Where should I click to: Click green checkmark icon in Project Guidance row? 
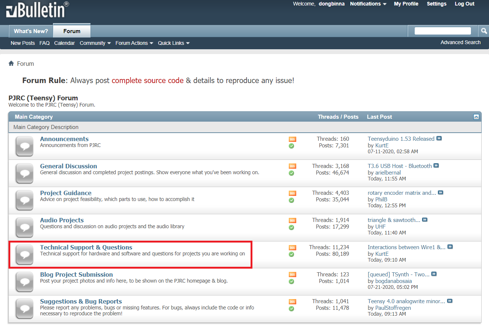(x=291, y=200)
